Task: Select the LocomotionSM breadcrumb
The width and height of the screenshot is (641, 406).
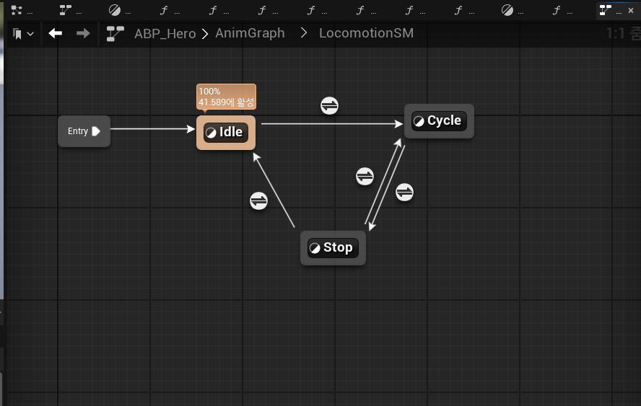Action: 366,33
